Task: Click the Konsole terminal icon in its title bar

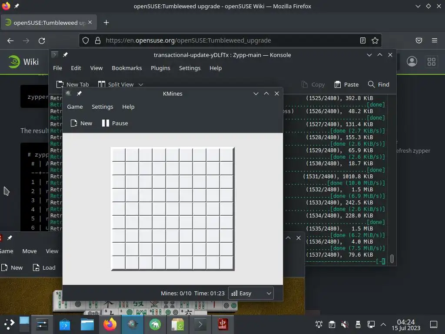Action: pyautogui.click(x=55, y=54)
